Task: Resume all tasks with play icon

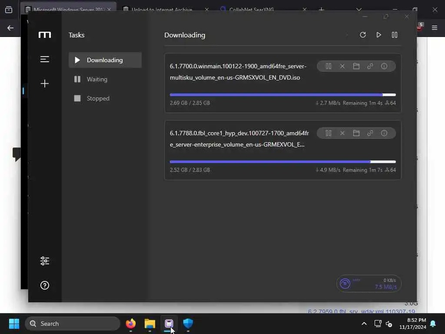Action: pyautogui.click(x=379, y=35)
